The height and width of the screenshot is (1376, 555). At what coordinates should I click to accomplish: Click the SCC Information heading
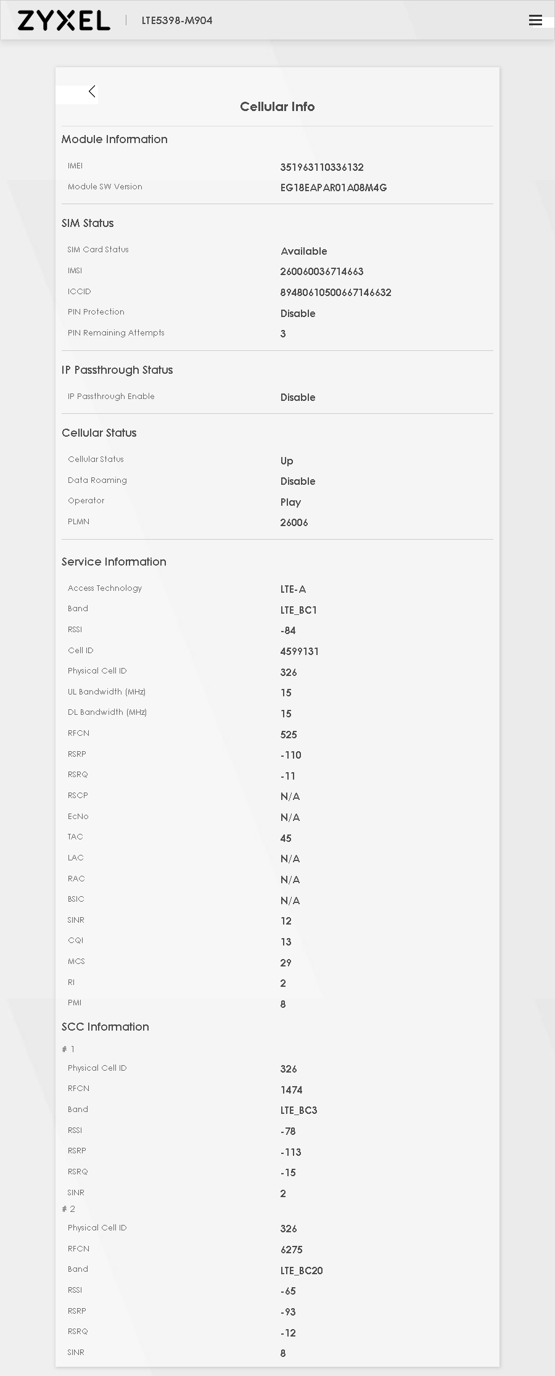pos(105,1027)
